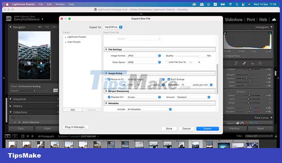Collapse File Settings section
This screenshot has width=282, height=163.
point(106,50)
